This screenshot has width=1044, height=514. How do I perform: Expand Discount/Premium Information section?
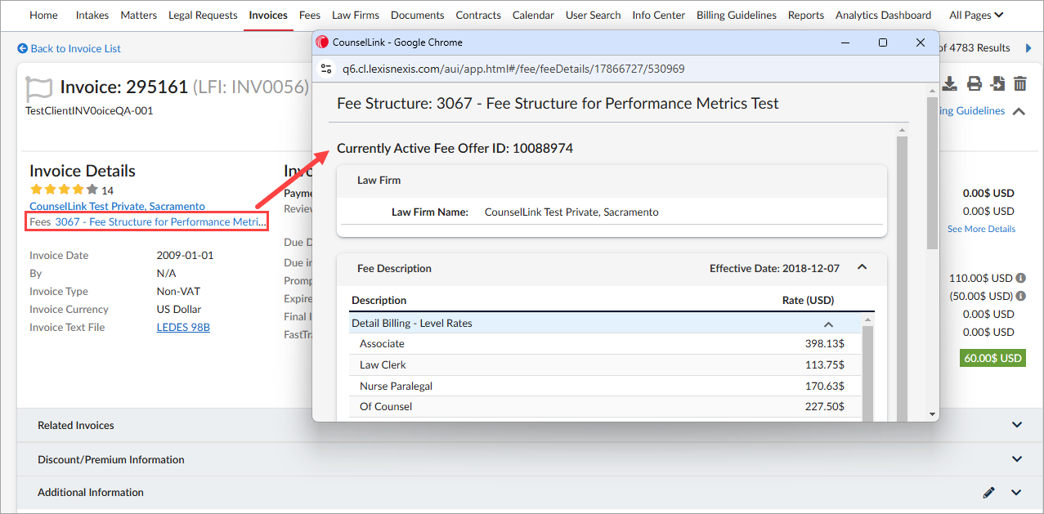click(1017, 459)
